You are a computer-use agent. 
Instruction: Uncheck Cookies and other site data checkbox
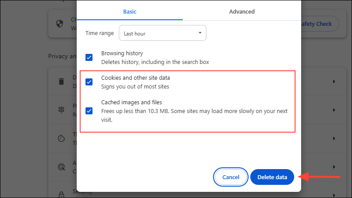89,82
